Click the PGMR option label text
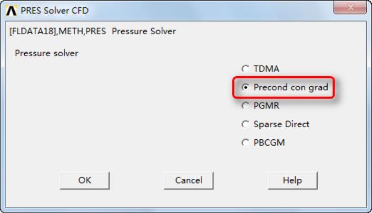This screenshot has width=372, height=213. (x=266, y=106)
